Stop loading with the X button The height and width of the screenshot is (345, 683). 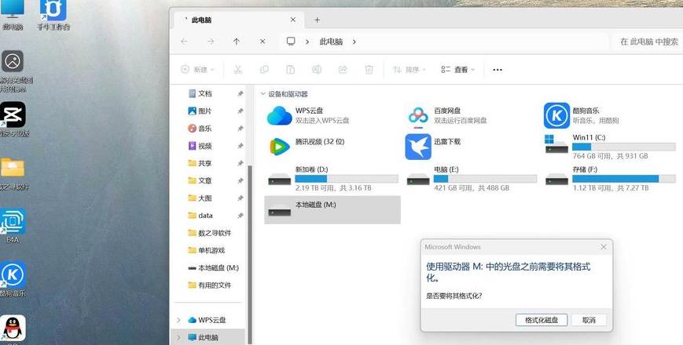point(263,42)
